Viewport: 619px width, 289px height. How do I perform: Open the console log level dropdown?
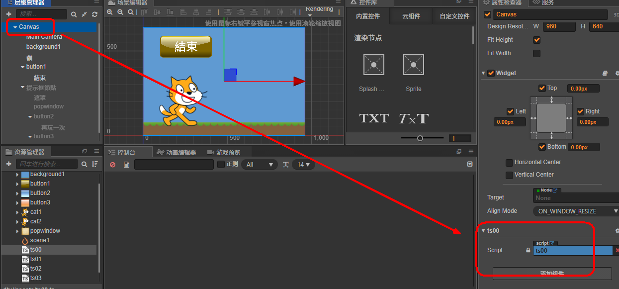click(x=260, y=164)
